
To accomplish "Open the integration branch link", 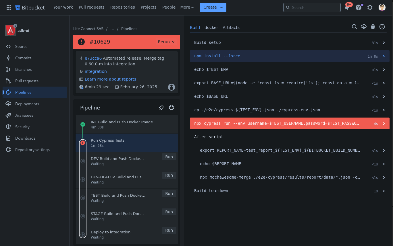I will pyautogui.click(x=96, y=71).
